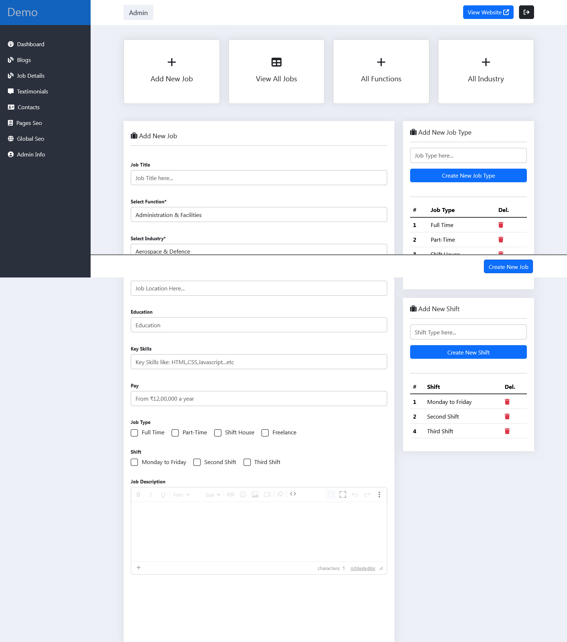Click the logout icon button
This screenshot has height=642, width=567.
526,12
